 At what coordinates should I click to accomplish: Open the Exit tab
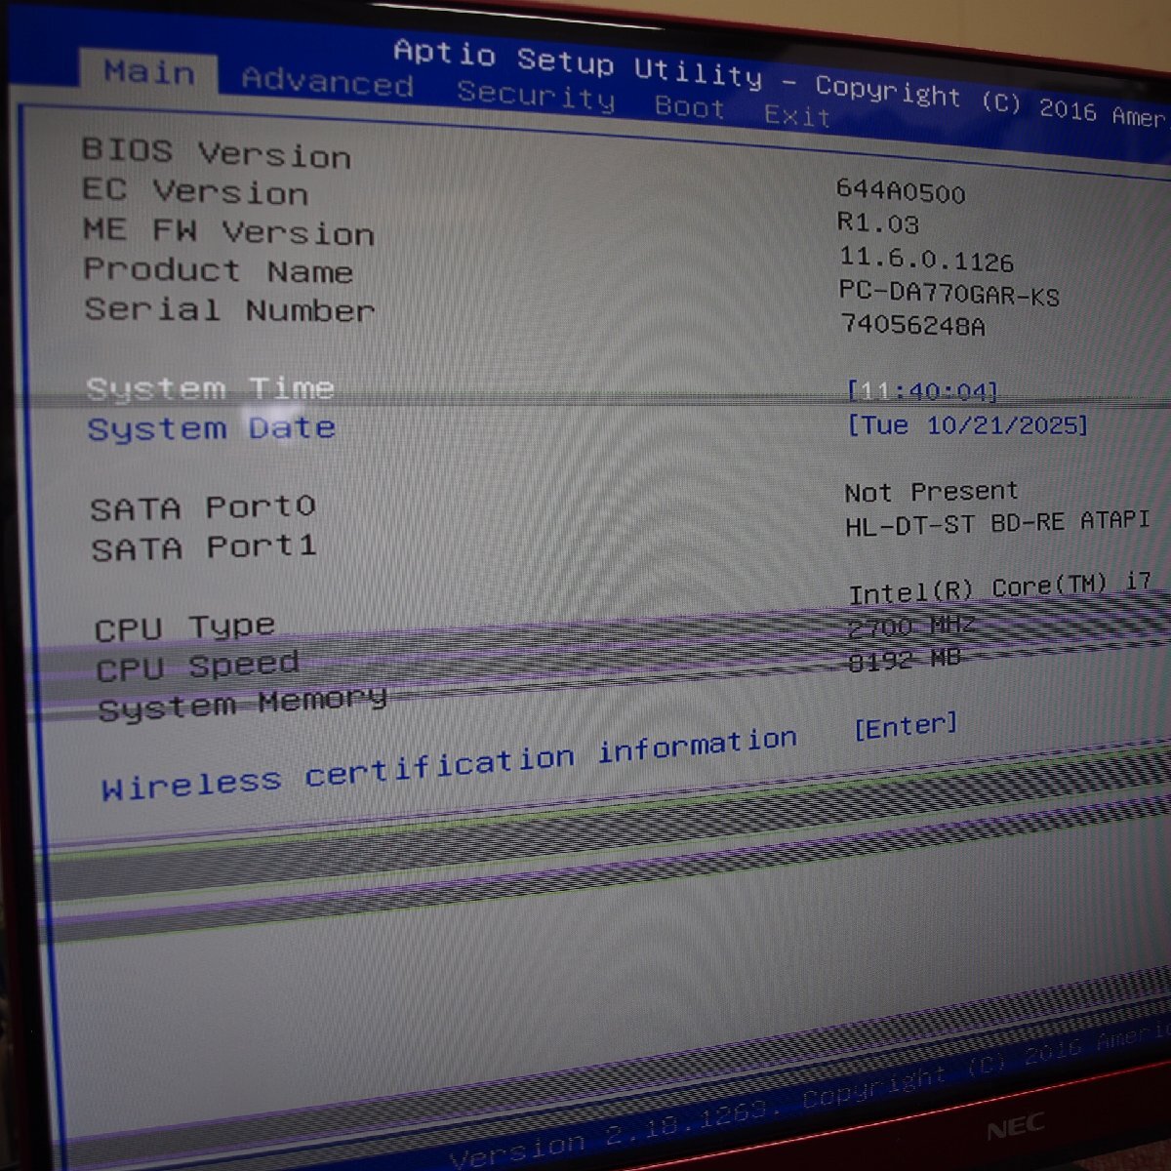tap(796, 115)
